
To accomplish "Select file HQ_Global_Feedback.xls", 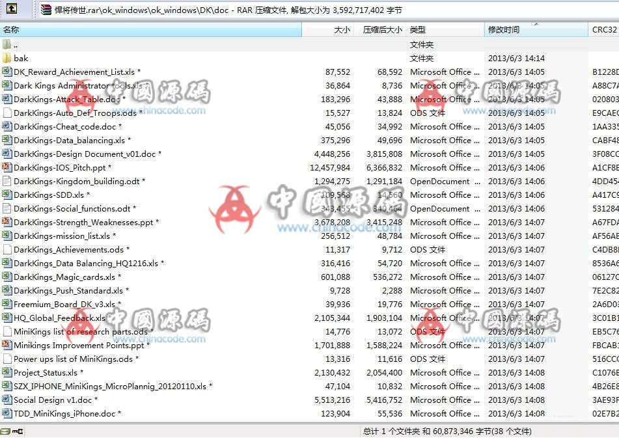I will pyautogui.click(x=62, y=318).
